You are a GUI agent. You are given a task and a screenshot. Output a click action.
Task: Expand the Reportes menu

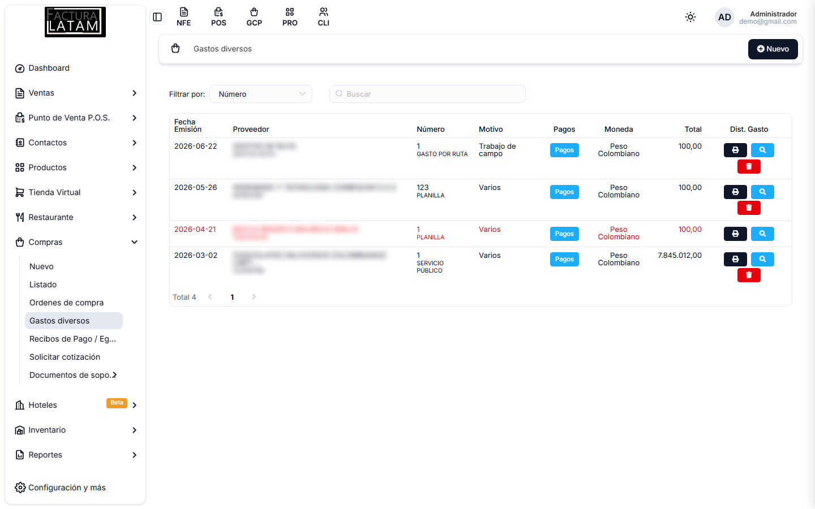click(x=76, y=455)
